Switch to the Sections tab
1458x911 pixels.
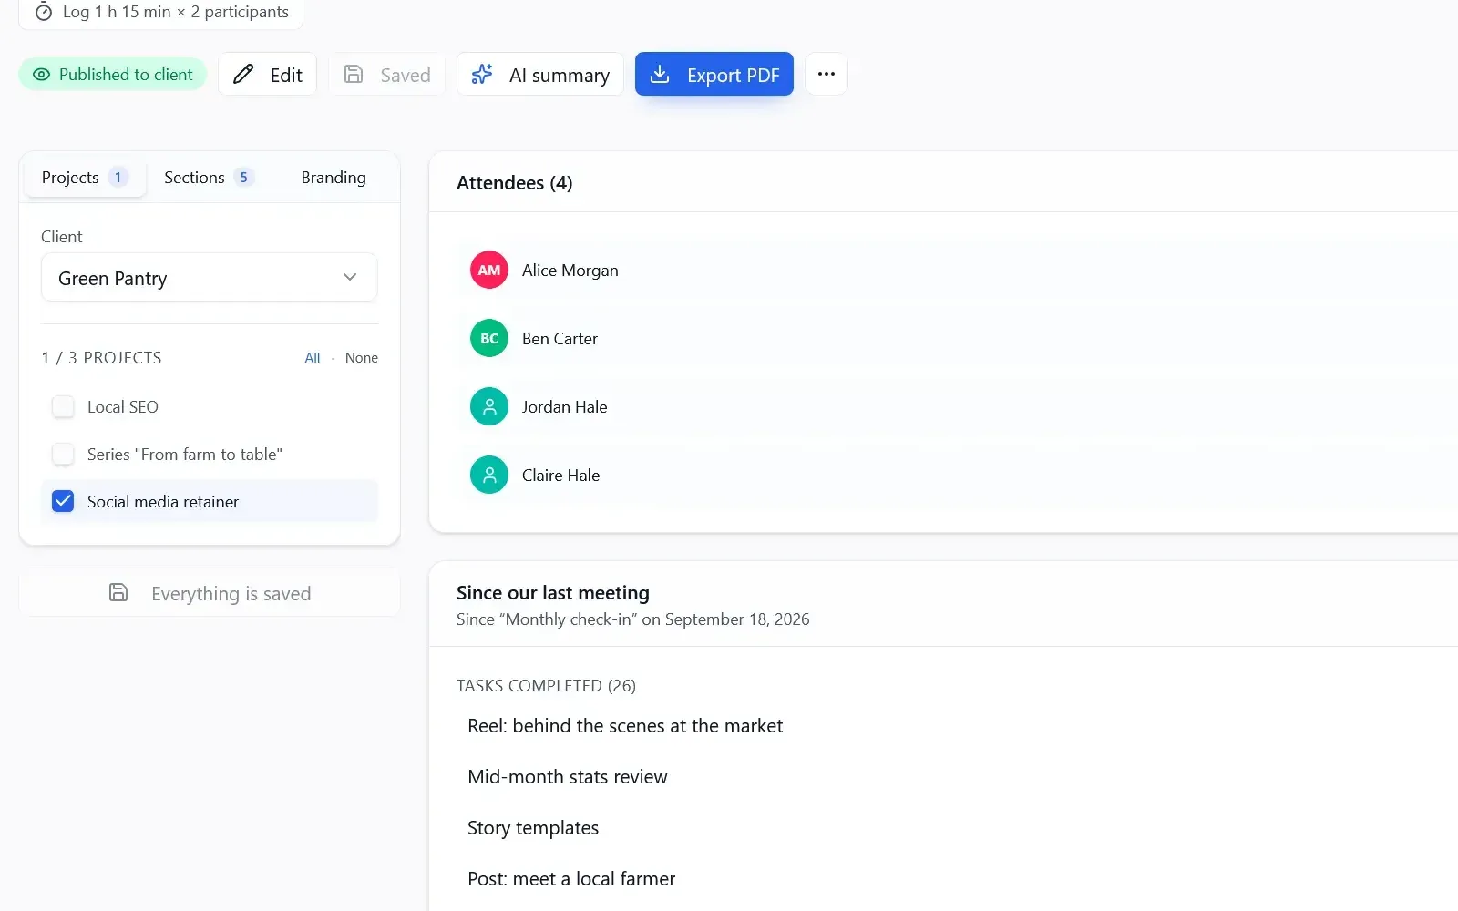[209, 178]
